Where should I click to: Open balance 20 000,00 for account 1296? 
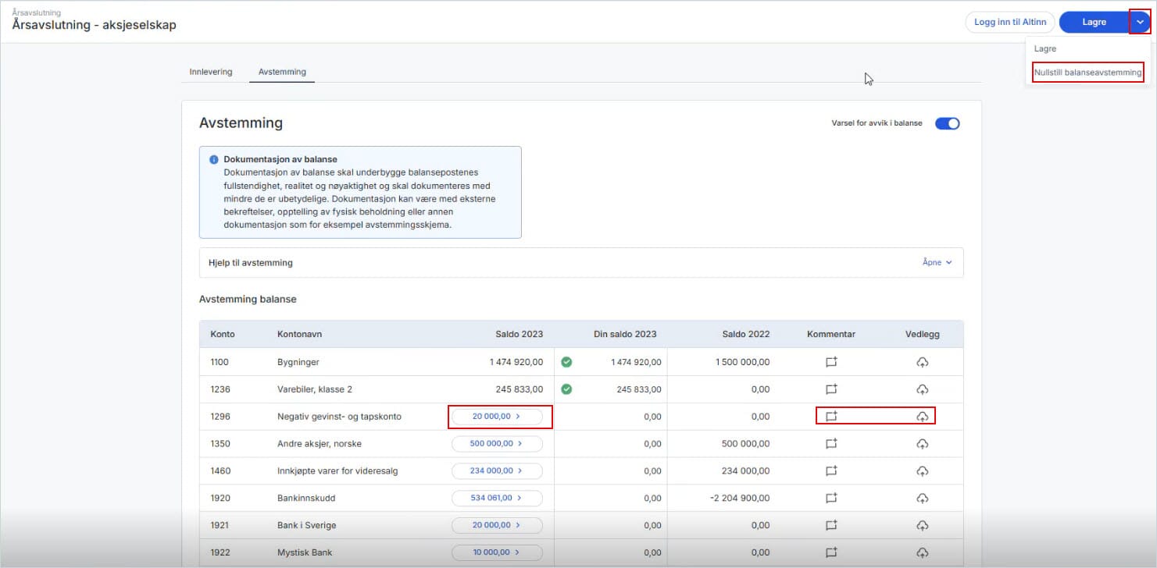click(x=497, y=417)
